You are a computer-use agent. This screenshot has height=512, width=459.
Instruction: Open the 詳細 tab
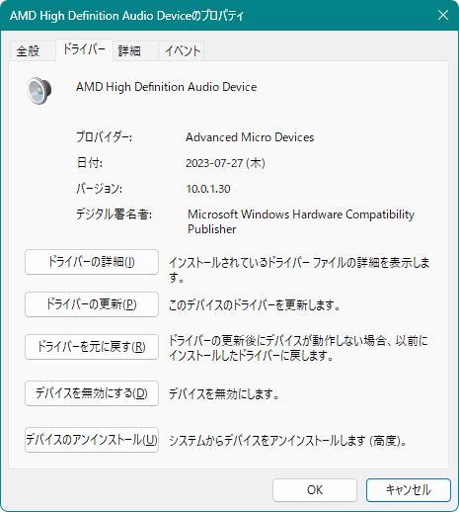(x=135, y=50)
